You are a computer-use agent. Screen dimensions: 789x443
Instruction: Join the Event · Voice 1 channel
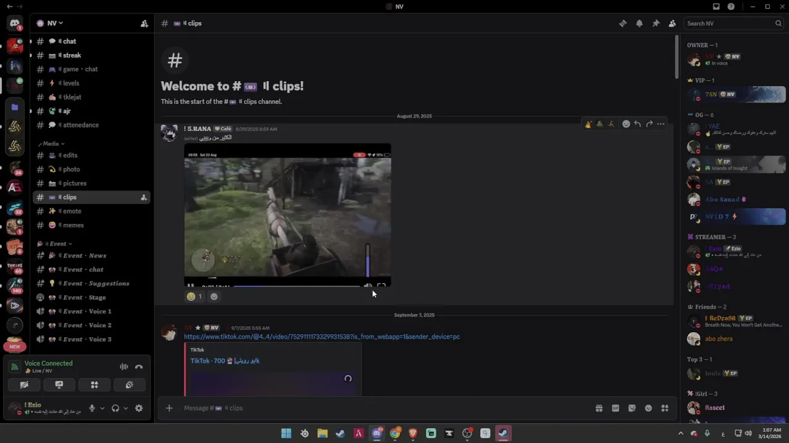click(x=91, y=311)
